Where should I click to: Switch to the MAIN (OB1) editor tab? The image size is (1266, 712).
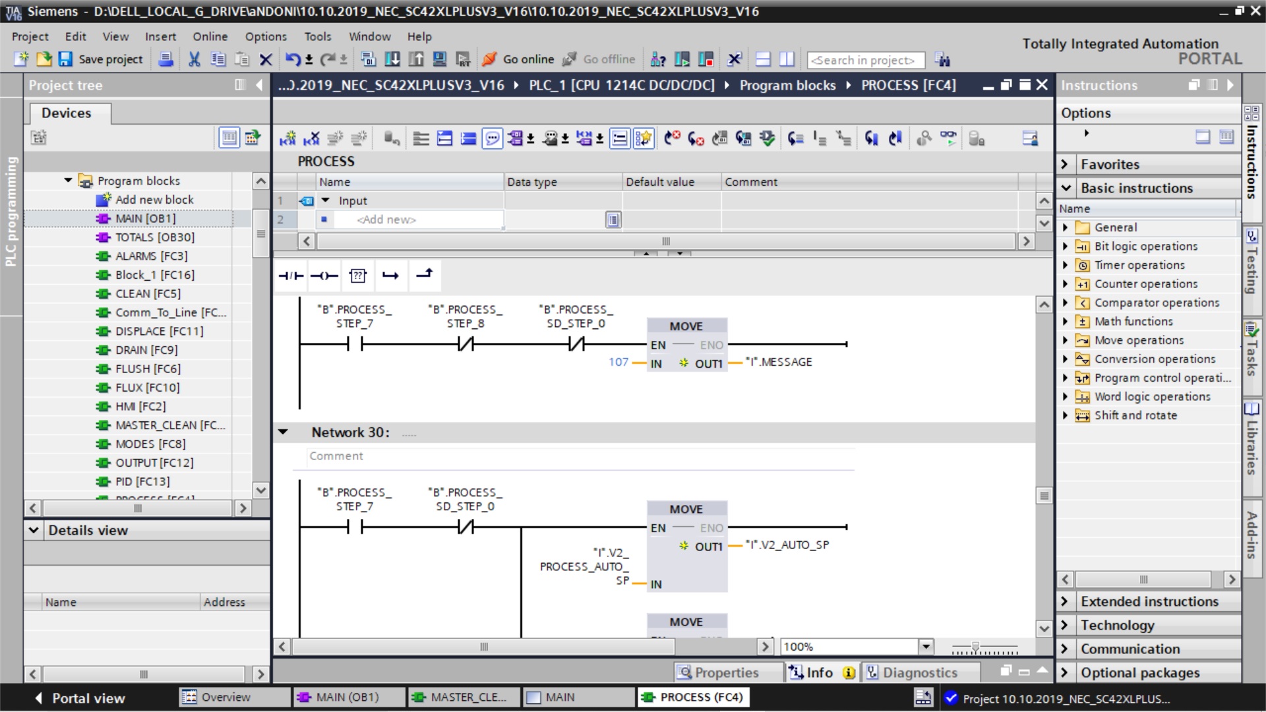(346, 697)
